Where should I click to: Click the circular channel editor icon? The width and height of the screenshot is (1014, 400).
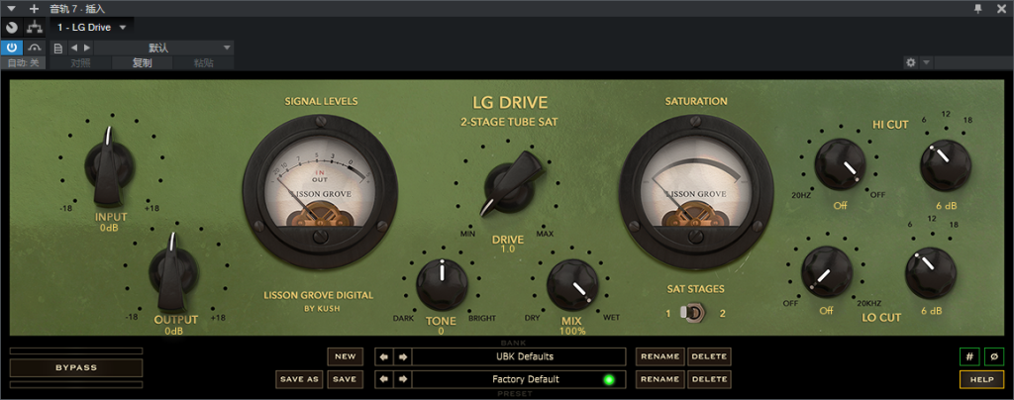click(12, 27)
